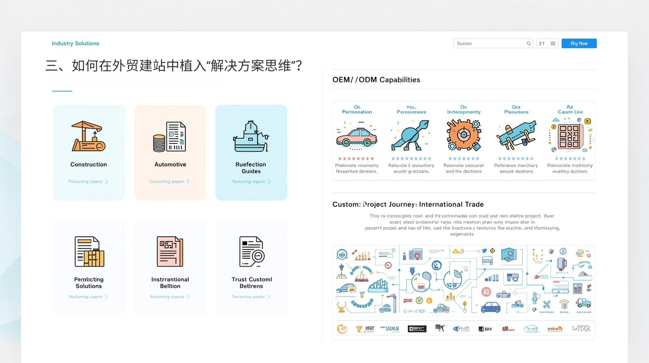
Task: Click the SIV logo in partner strip
Action: (485, 329)
